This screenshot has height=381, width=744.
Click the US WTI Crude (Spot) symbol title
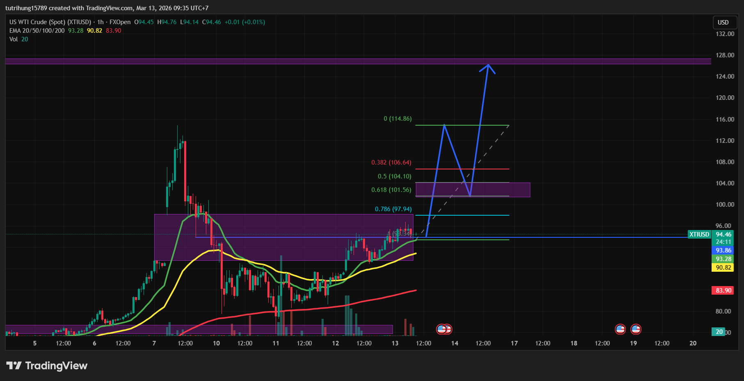(x=50, y=22)
